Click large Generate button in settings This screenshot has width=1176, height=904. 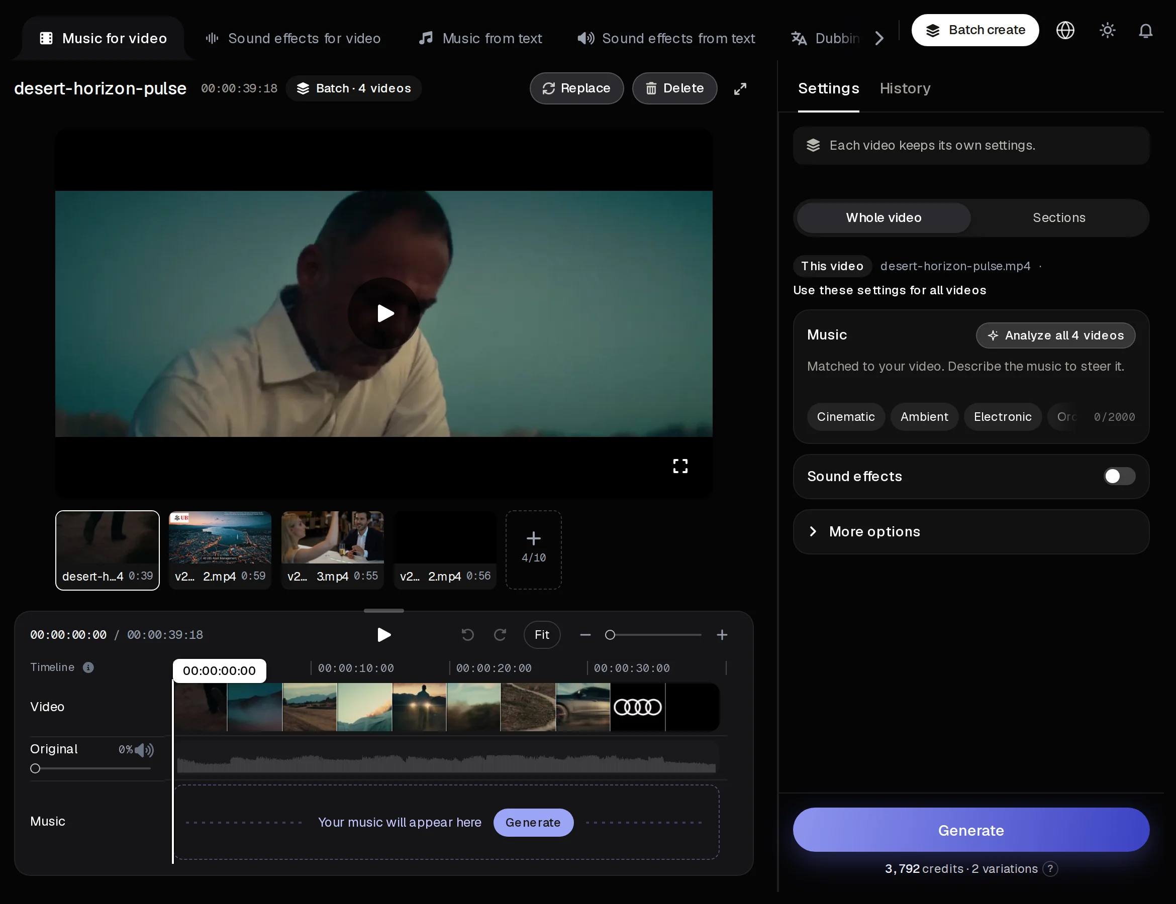(x=971, y=830)
